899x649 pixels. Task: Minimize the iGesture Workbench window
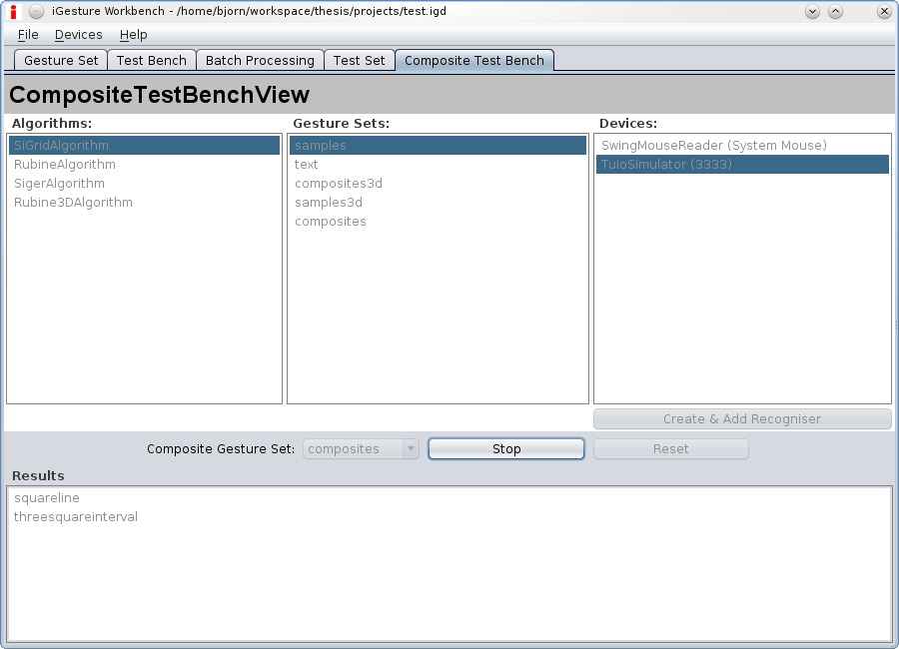(x=812, y=12)
